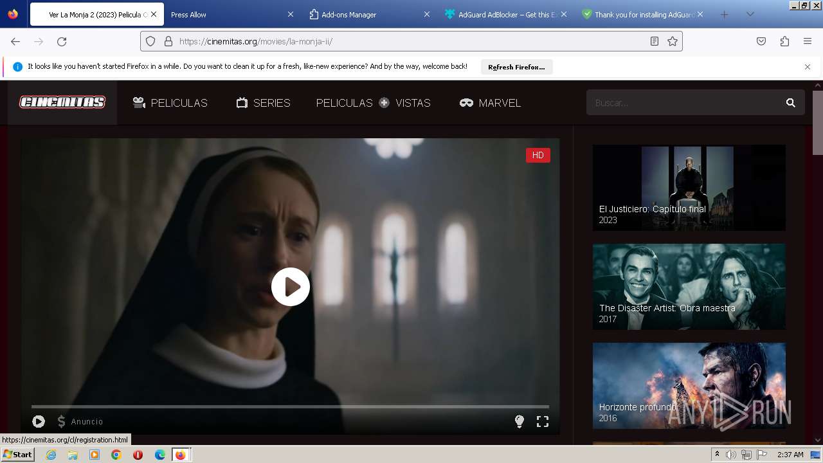Open Pocket save icon
The height and width of the screenshot is (463, 823).
pyautogui.click(x=761, y=41)
